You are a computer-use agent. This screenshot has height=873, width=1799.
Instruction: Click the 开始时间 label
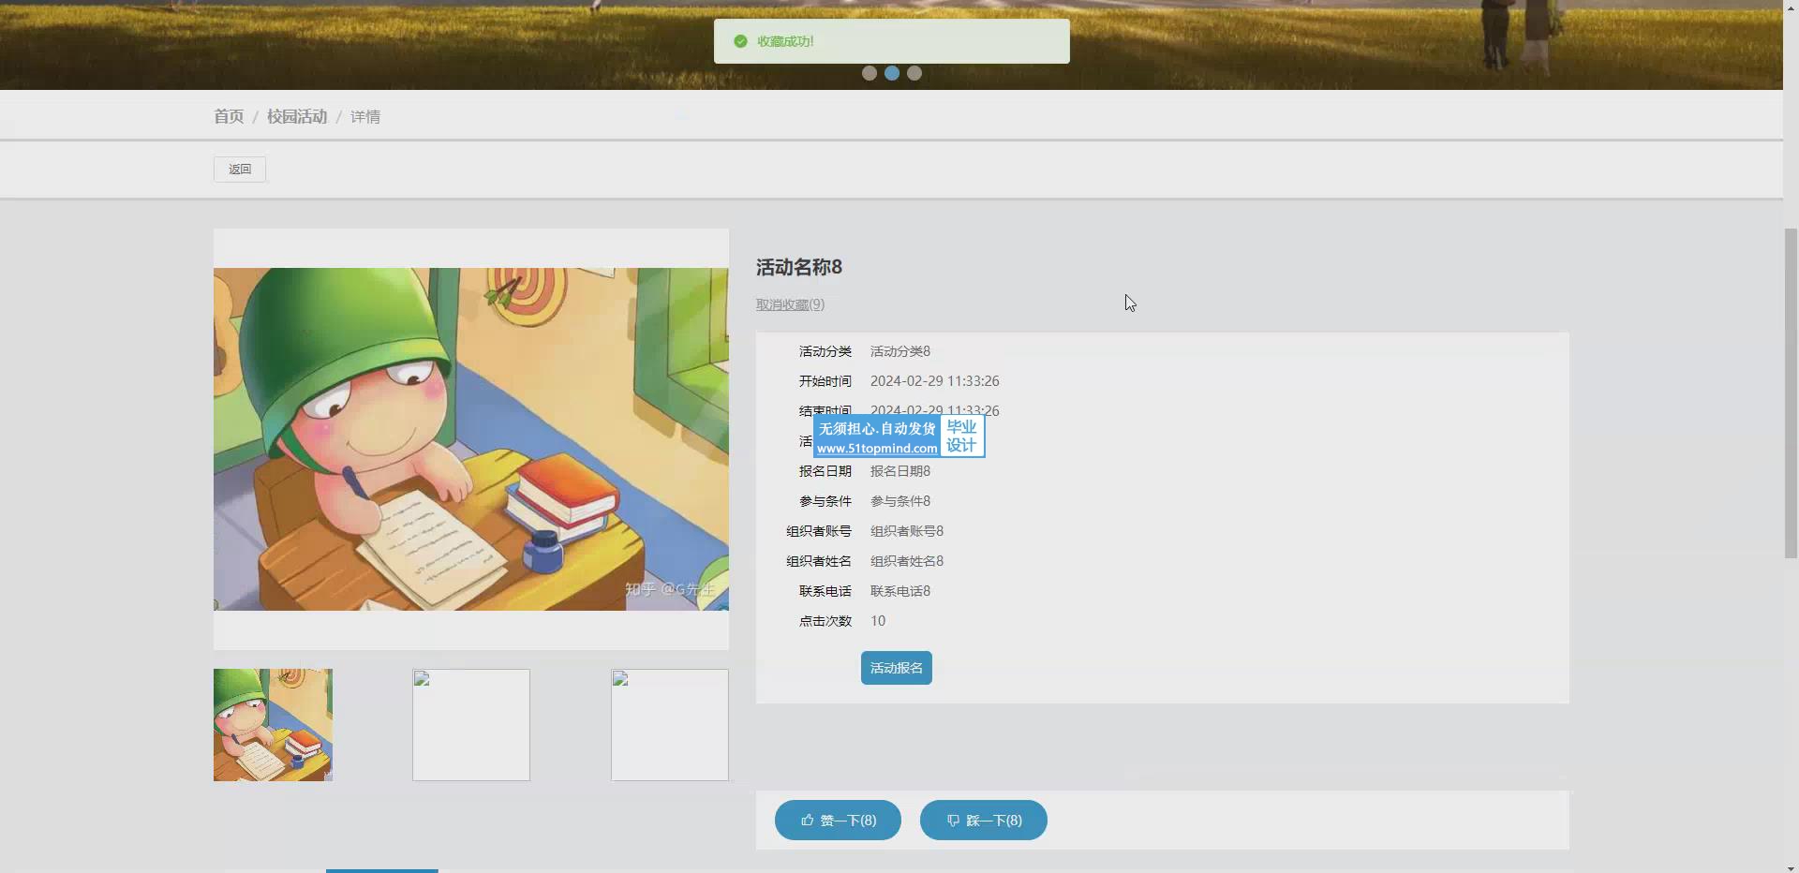pyautogui.click(x=825, y=381)
